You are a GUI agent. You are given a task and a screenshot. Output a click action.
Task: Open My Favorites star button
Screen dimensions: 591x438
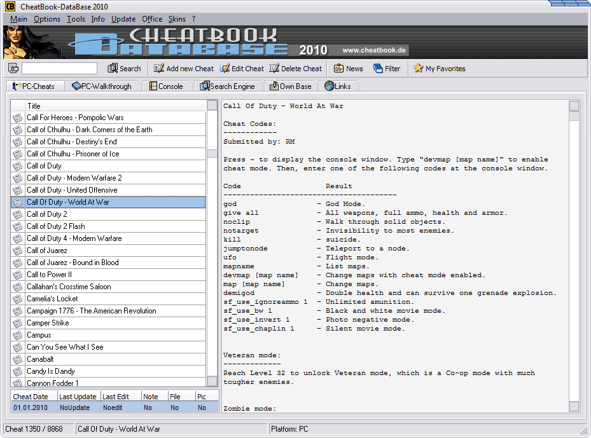[440, 69]
